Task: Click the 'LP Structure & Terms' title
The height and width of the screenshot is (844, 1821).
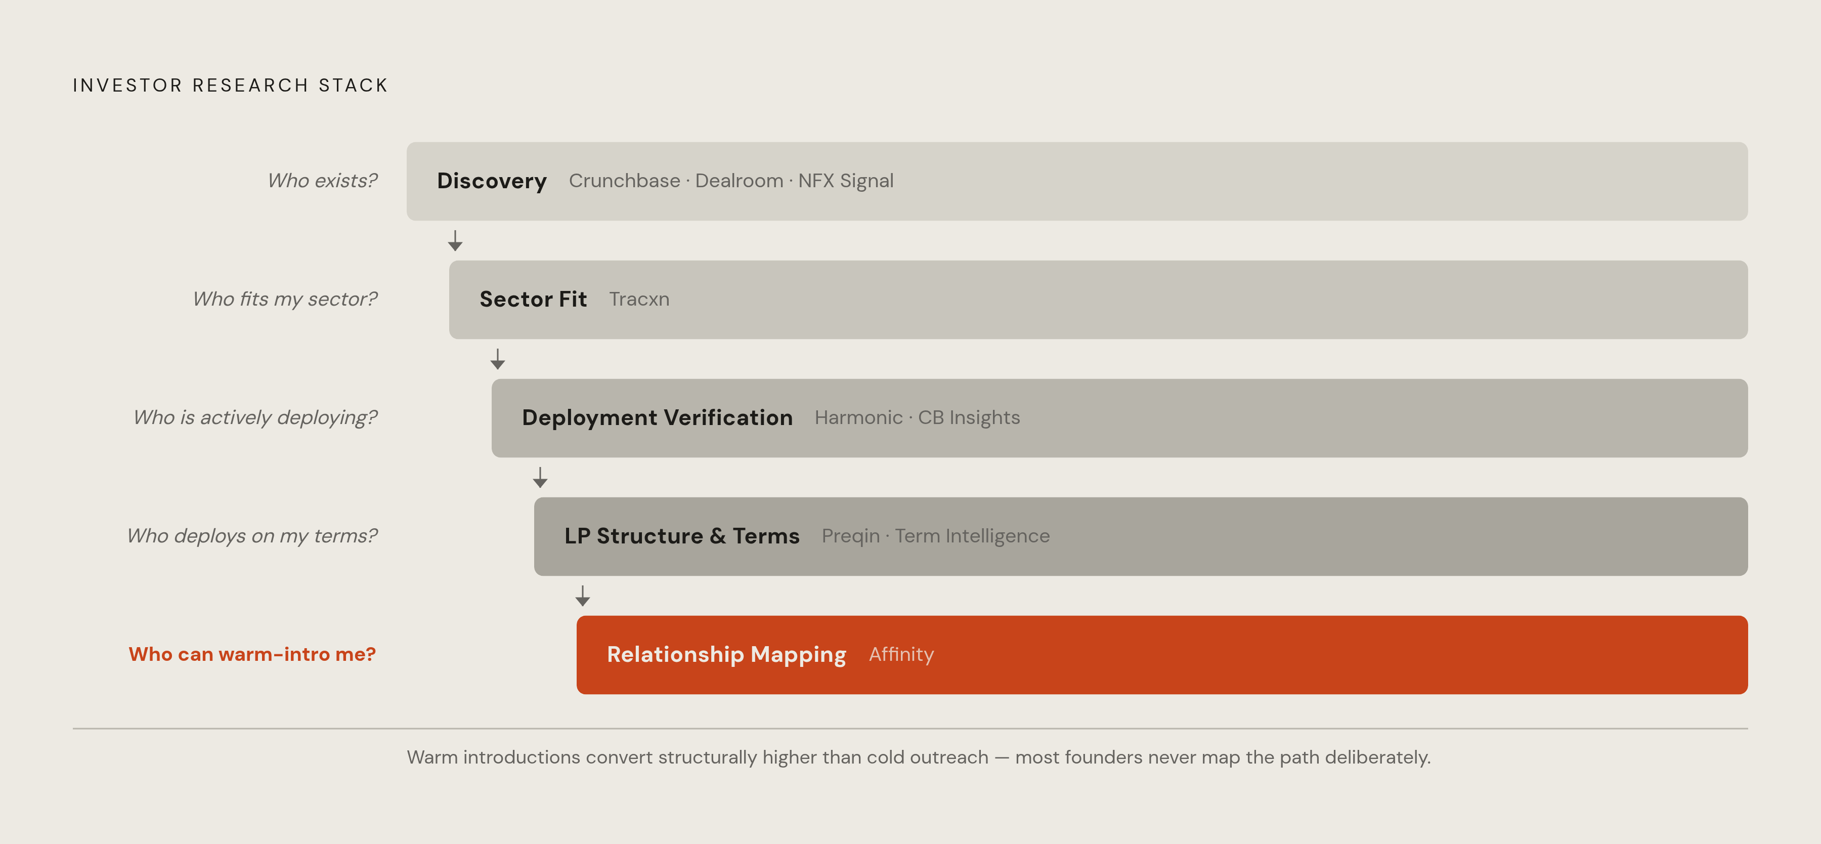Action: click(x=682, y=536)
